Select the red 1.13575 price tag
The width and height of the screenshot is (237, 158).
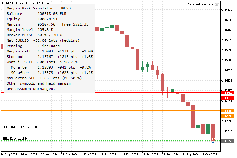[x=227, y=98]
